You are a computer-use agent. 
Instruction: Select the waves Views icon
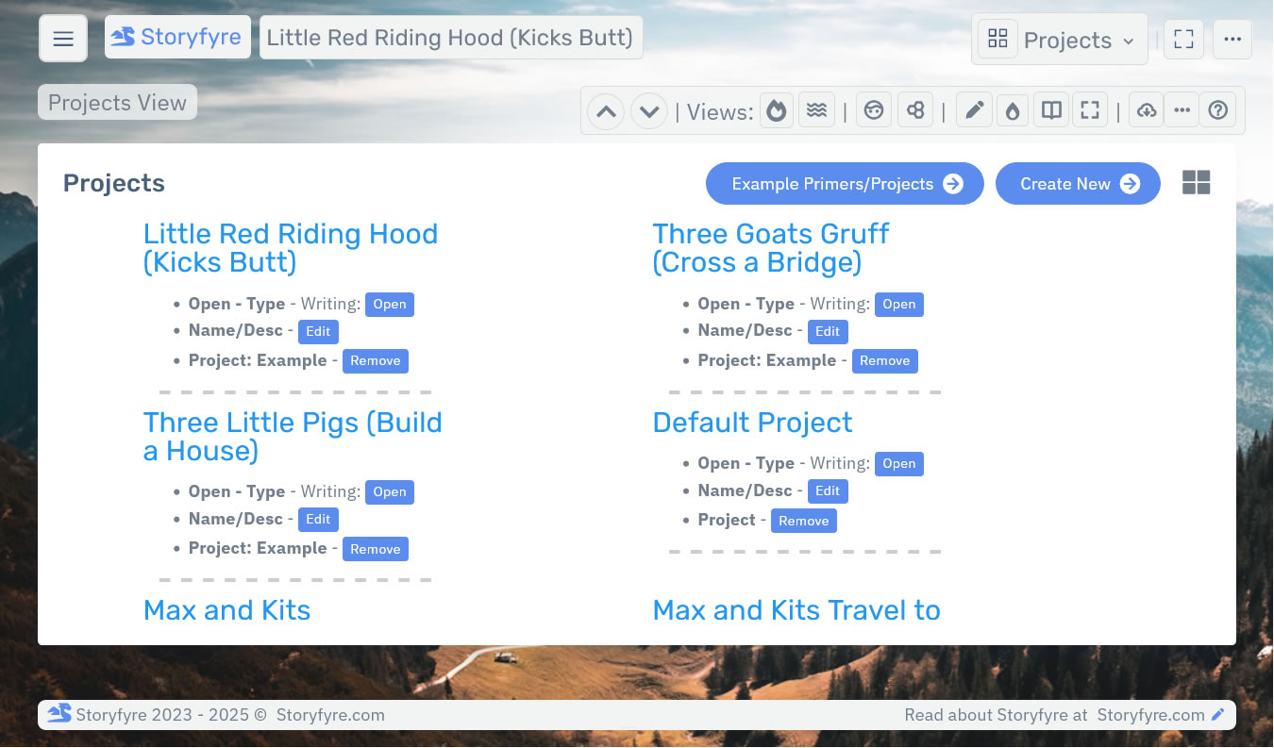pyautogui.click(x=814, y=109)
